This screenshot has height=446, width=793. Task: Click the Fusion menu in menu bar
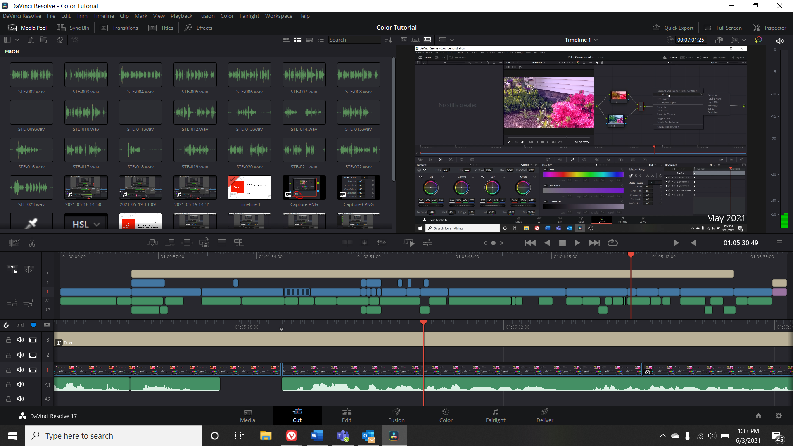point(207,16)
